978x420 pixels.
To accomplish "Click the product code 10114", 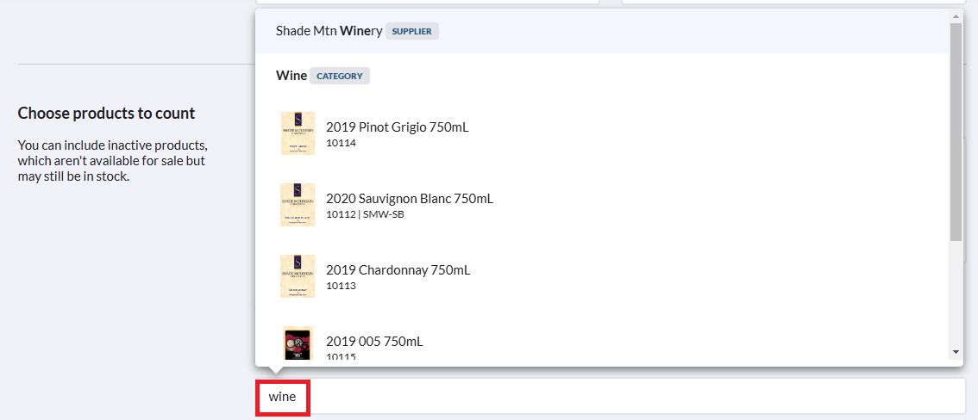I will [x=341, y=143].
